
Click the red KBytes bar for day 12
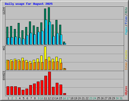point(49,83)
